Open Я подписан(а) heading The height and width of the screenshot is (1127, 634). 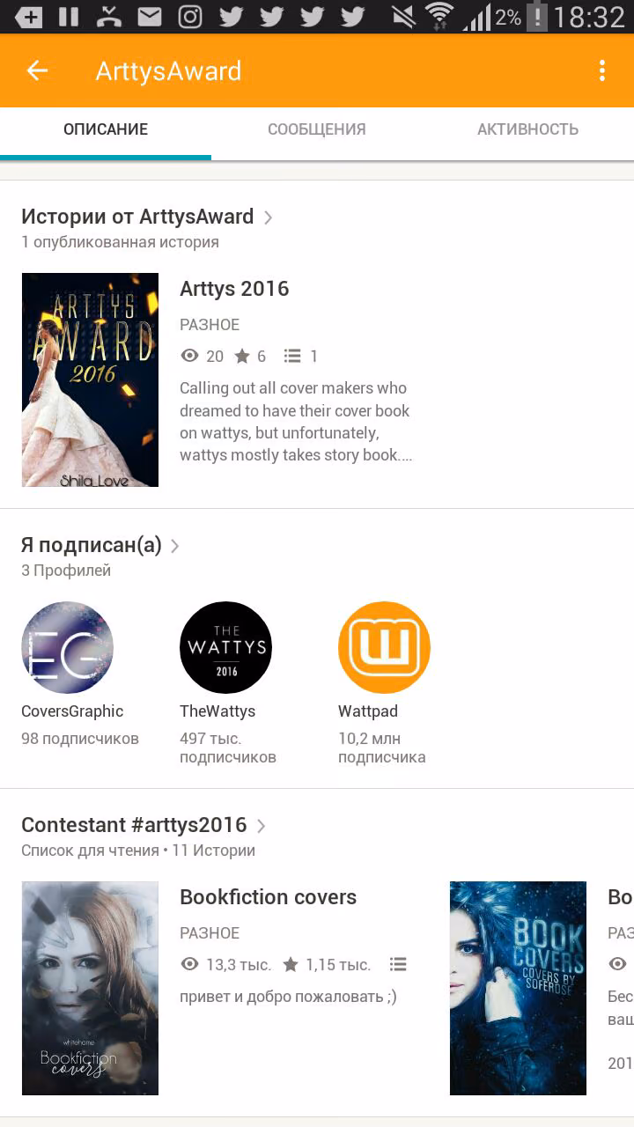pyautogui.click(x=92, y=545)
